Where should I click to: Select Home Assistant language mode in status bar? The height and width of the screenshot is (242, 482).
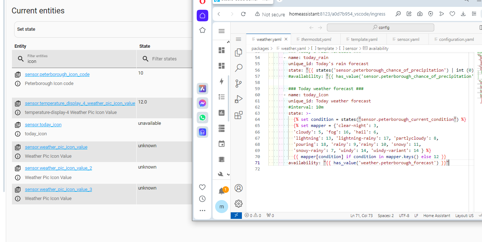tap(436, 216)
